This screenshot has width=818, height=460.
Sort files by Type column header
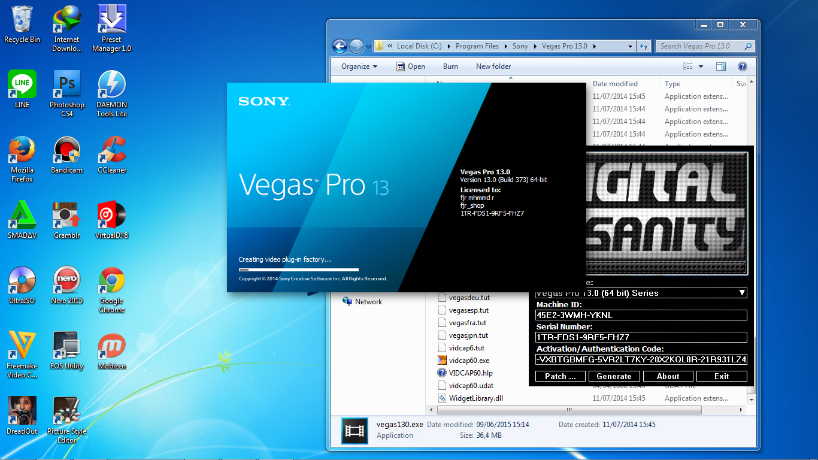(696, 84)
